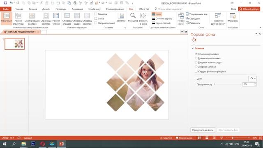
Task: Select Pattern fill (Узорная заливка) option
Action: tap(196, 67)
